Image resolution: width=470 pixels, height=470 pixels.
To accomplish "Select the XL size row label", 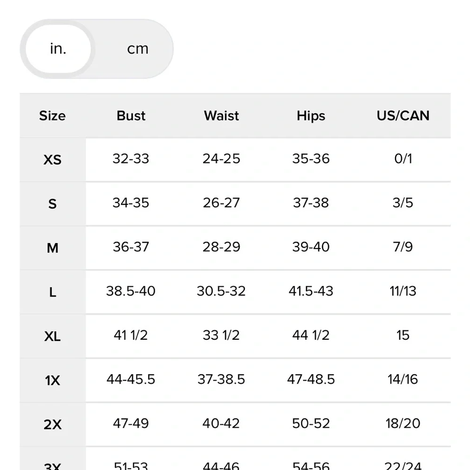I will pos(53,337).
